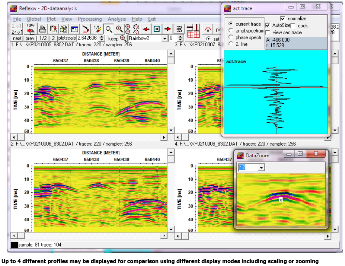The image size is (345, 266).
Task: Click the red left arrow icon
Action: tap(146, 29)
